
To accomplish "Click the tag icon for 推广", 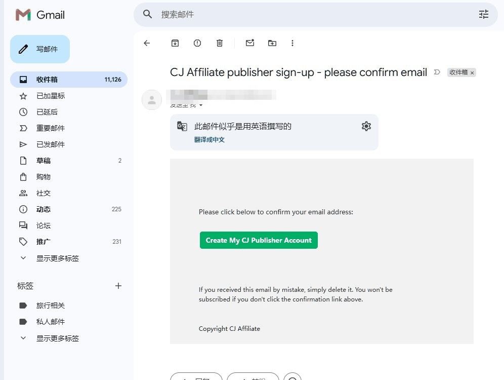I will [x=23, y=242].
